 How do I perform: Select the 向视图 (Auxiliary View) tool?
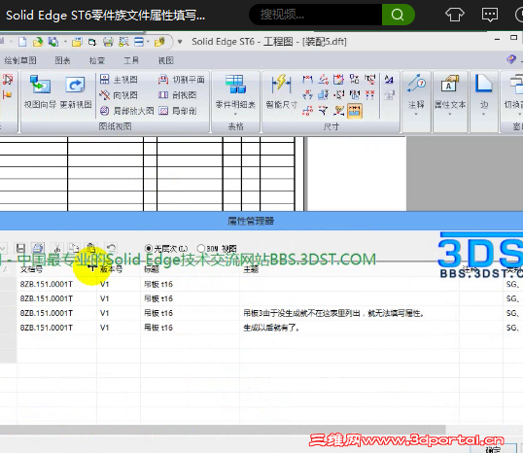(119, 95)
